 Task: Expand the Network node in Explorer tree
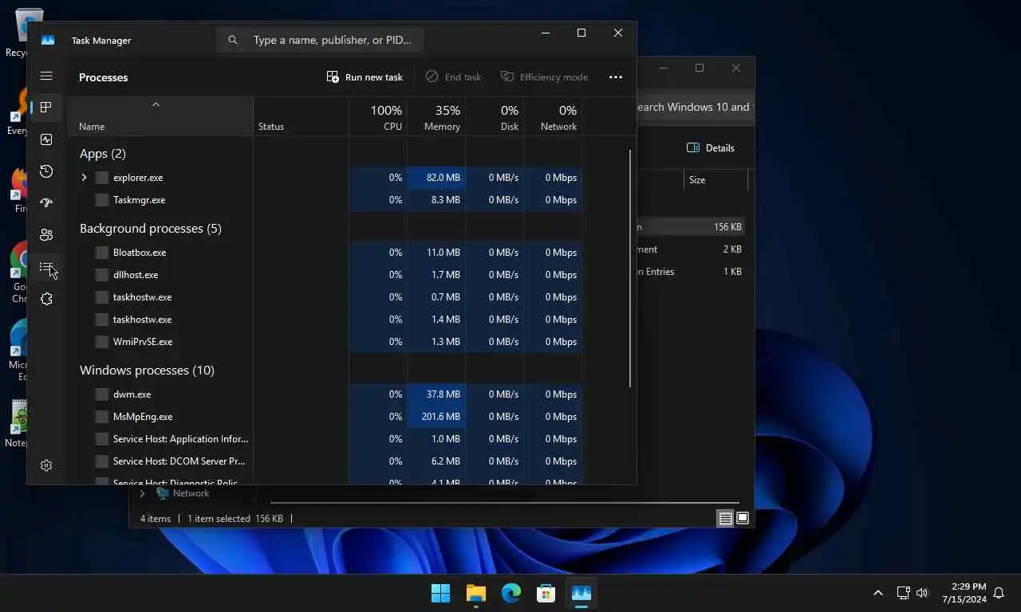142,494
